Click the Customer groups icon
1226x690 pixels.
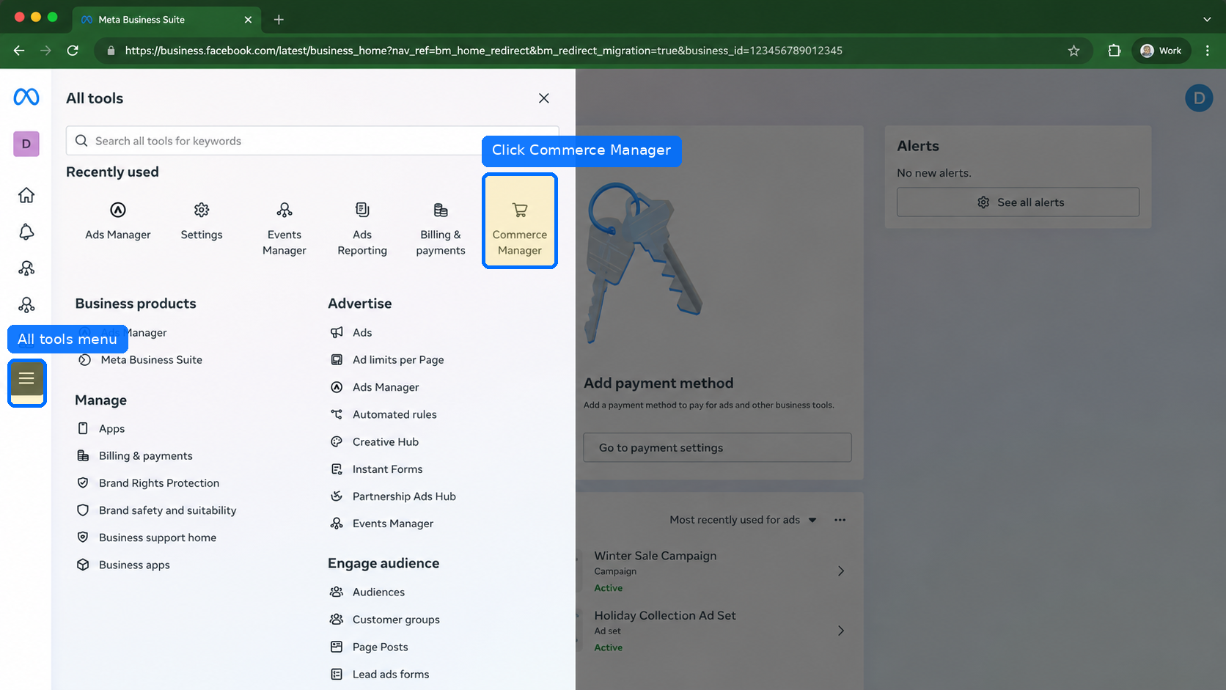pyautogui.click(x=337, y=620)
